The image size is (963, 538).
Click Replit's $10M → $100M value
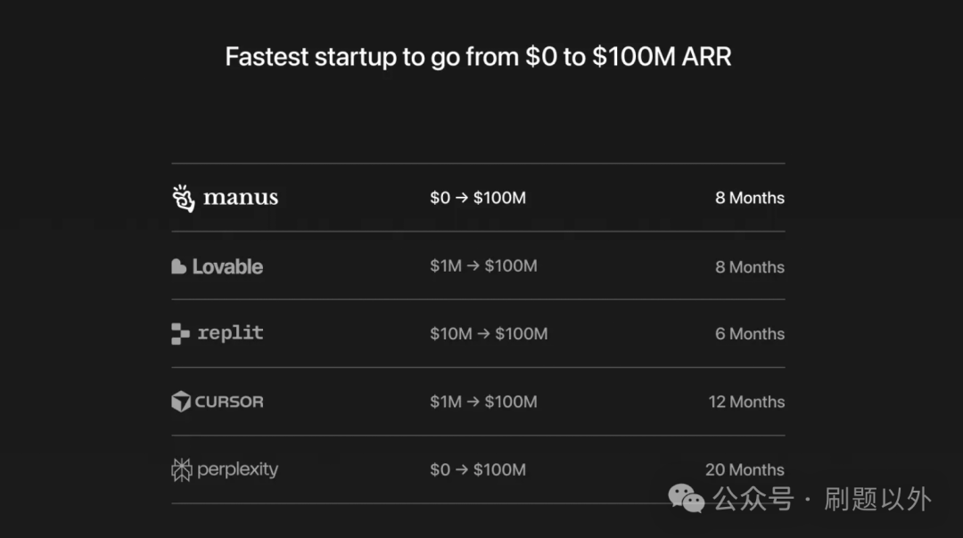coord(489,334)
